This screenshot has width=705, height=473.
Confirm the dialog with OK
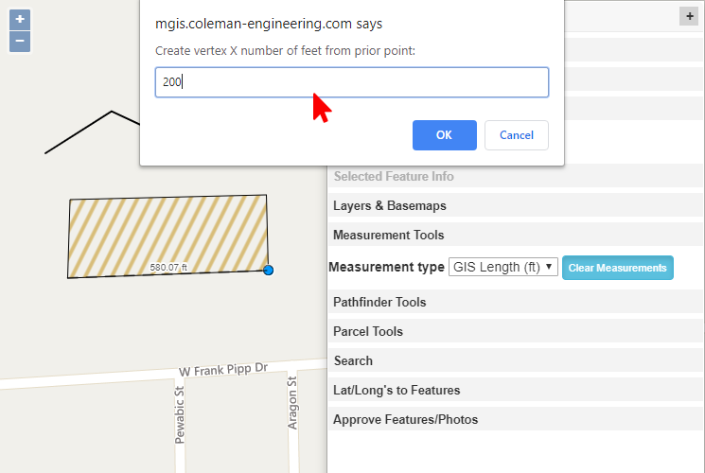(x=444, y=135)
